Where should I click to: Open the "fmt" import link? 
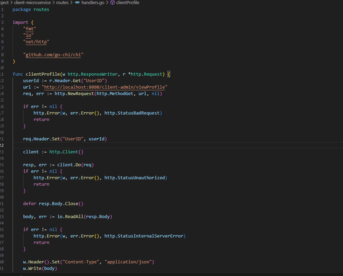(30, 29)
